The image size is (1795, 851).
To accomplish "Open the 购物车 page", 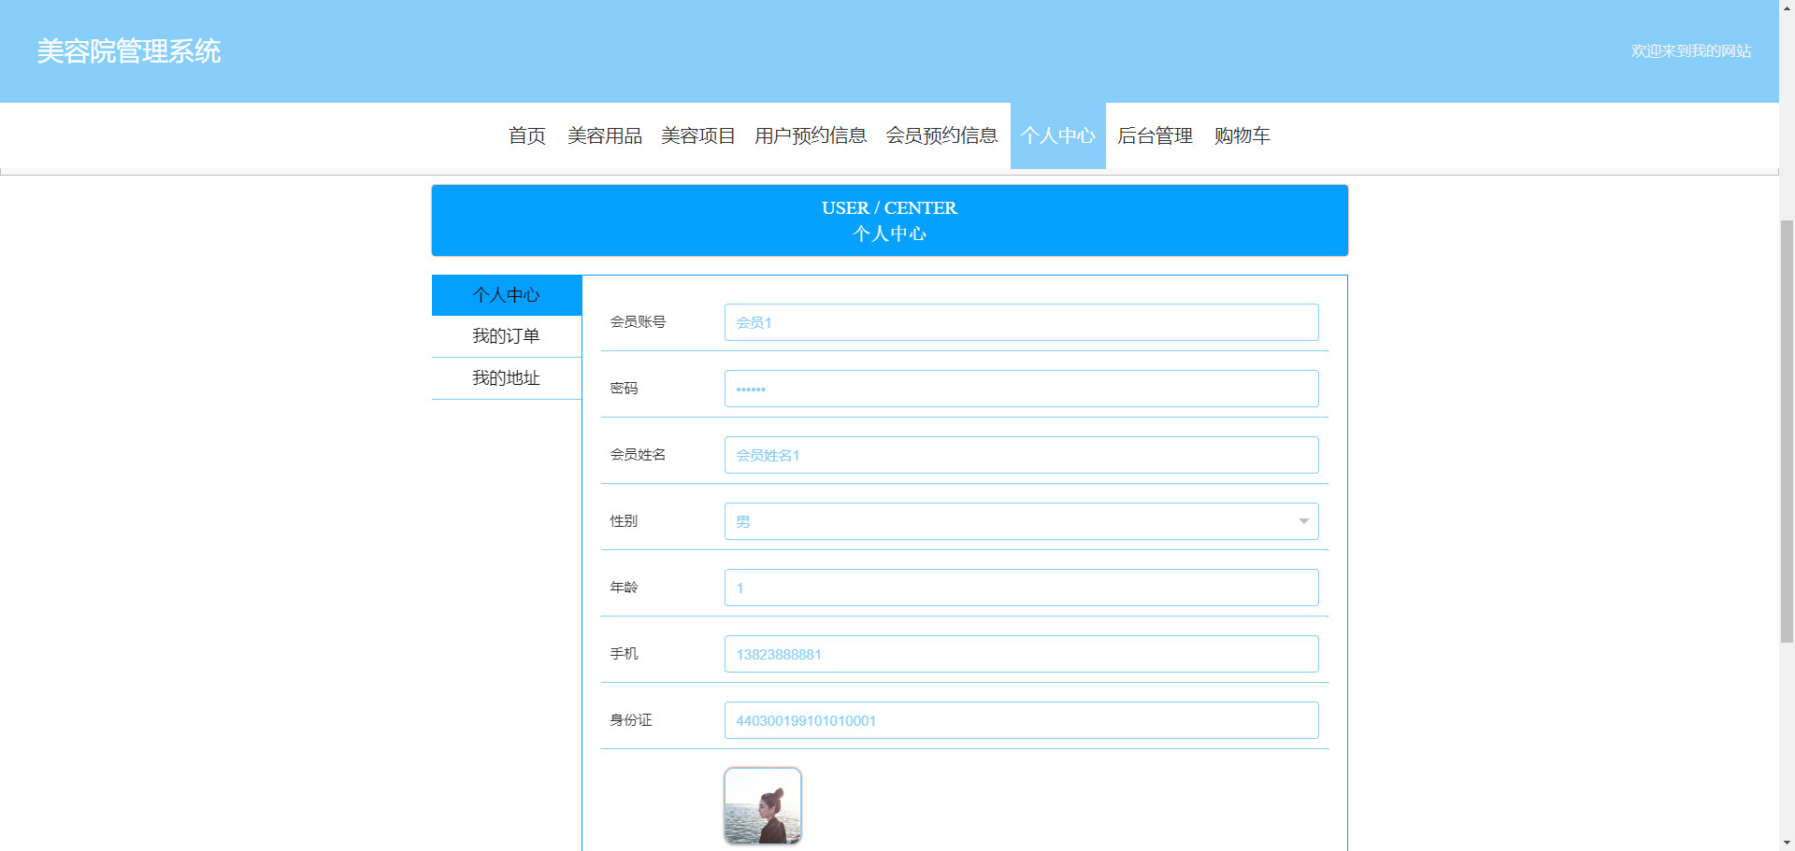I will 1242,135.
